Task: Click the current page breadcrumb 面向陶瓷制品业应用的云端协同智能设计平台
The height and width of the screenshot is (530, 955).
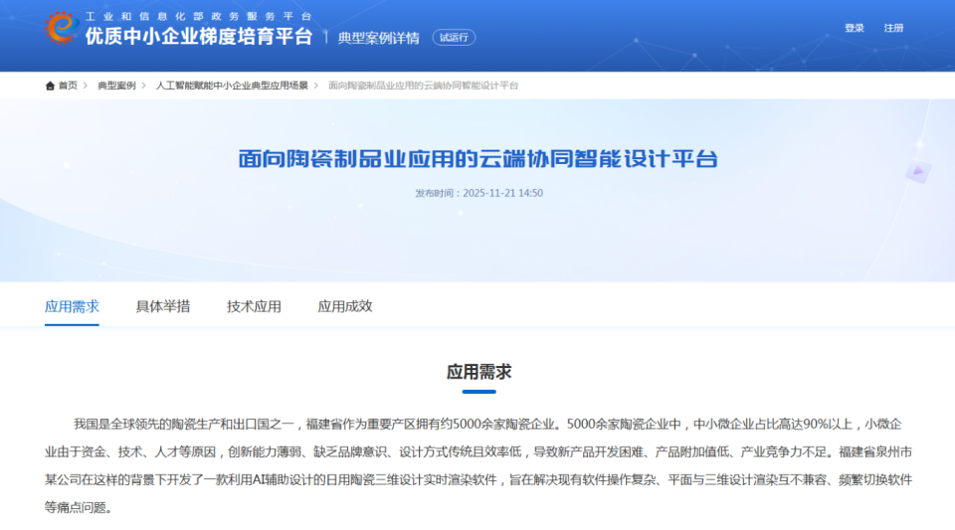Action: (424, 86)
